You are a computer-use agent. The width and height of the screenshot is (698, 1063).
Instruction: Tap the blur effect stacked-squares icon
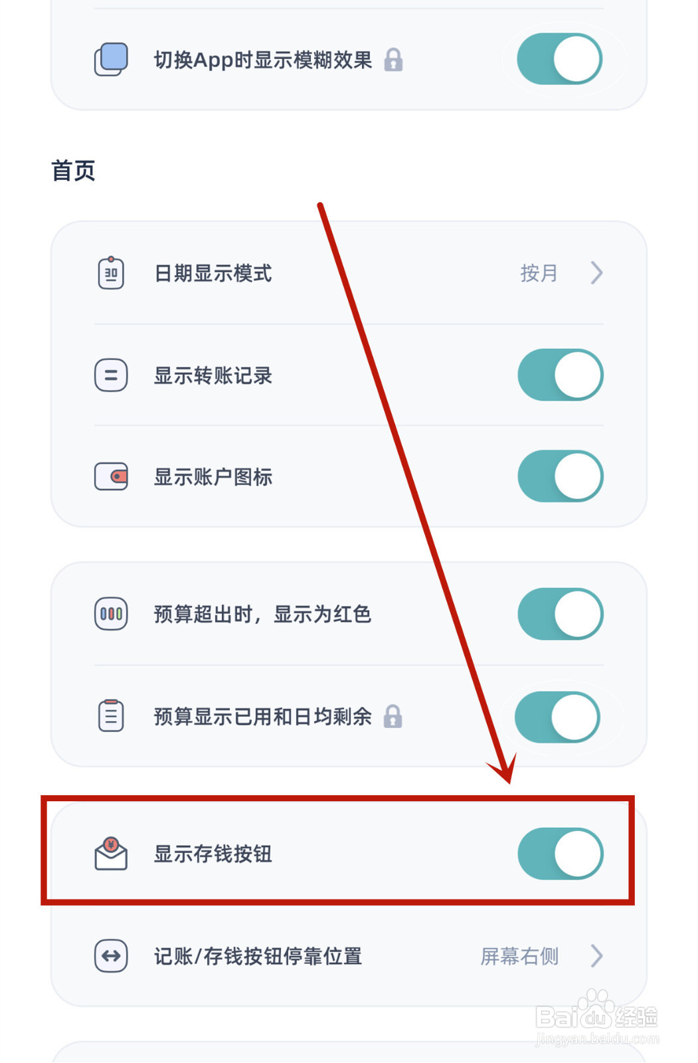(x=111, y=59)
